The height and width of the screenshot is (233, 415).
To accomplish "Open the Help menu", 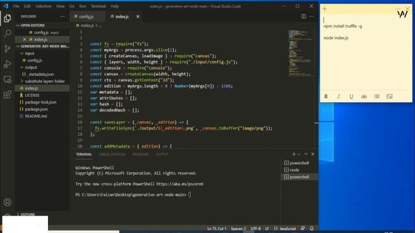I will (115, 6).
